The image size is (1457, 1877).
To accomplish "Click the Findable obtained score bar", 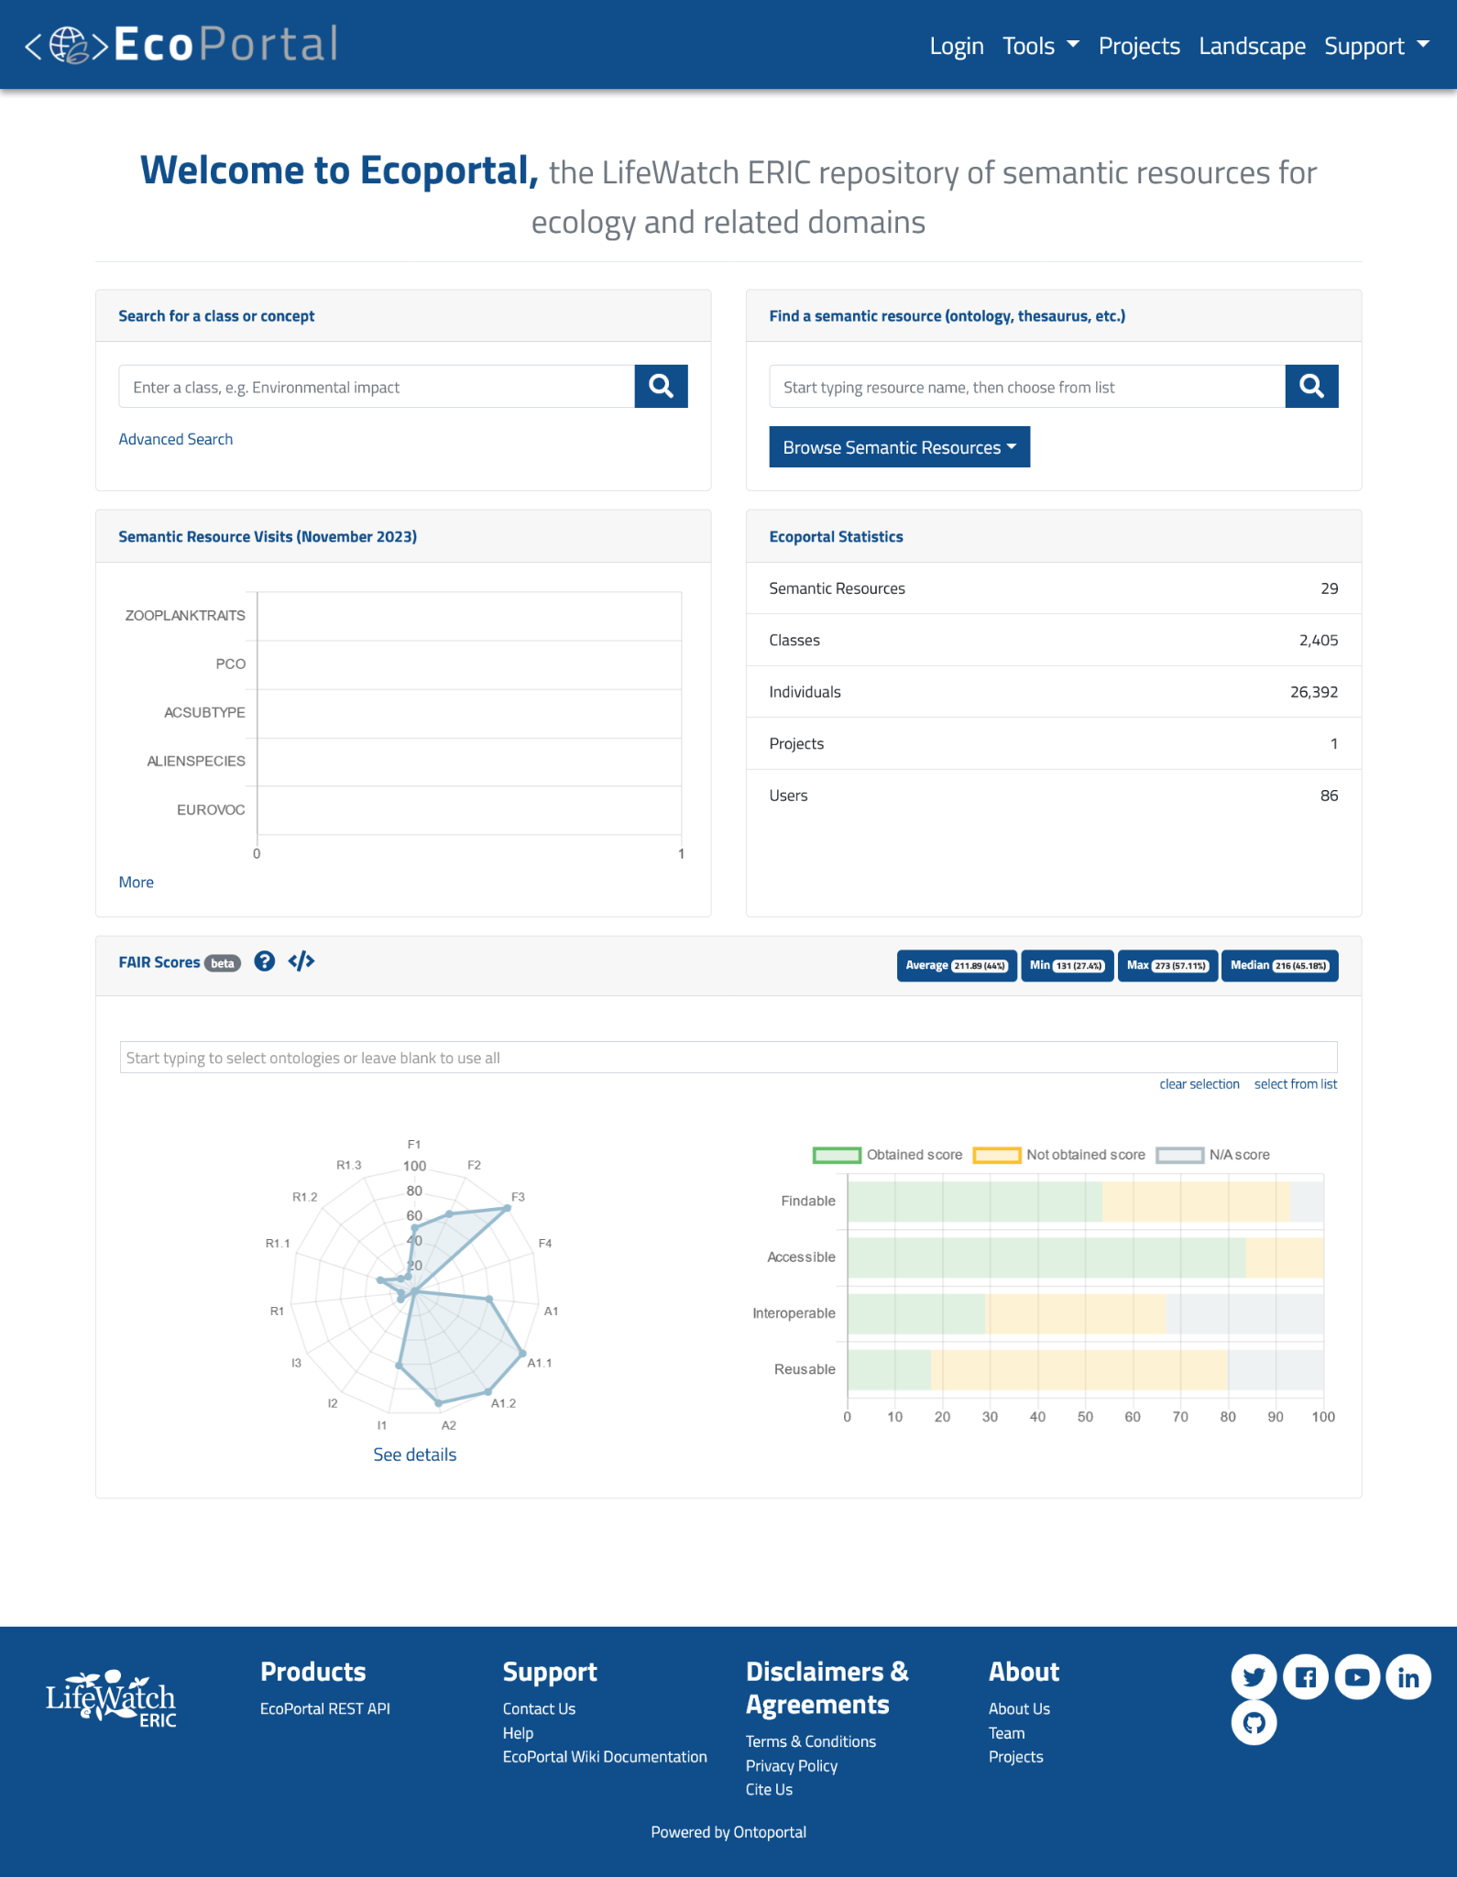I will click(x=975, y=1202).
